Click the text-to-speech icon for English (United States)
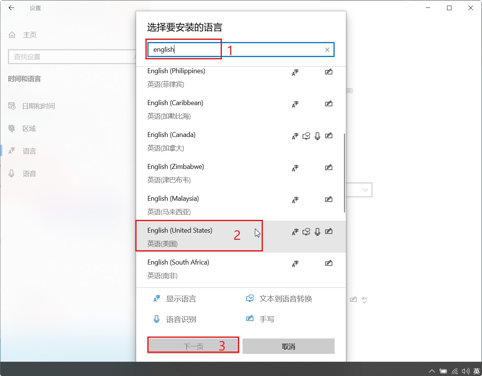The height and width of the screenshot is (376, 482). (306, 232)
